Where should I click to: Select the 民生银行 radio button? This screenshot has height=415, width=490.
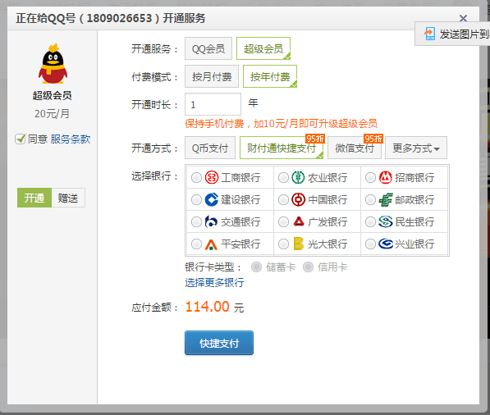click(370, 222)
